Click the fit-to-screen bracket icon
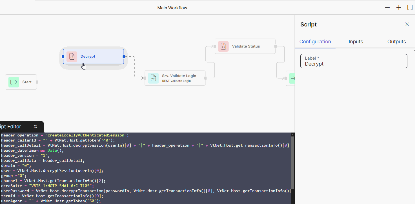This screenshot has width=415, height=204. coord(410,8)
